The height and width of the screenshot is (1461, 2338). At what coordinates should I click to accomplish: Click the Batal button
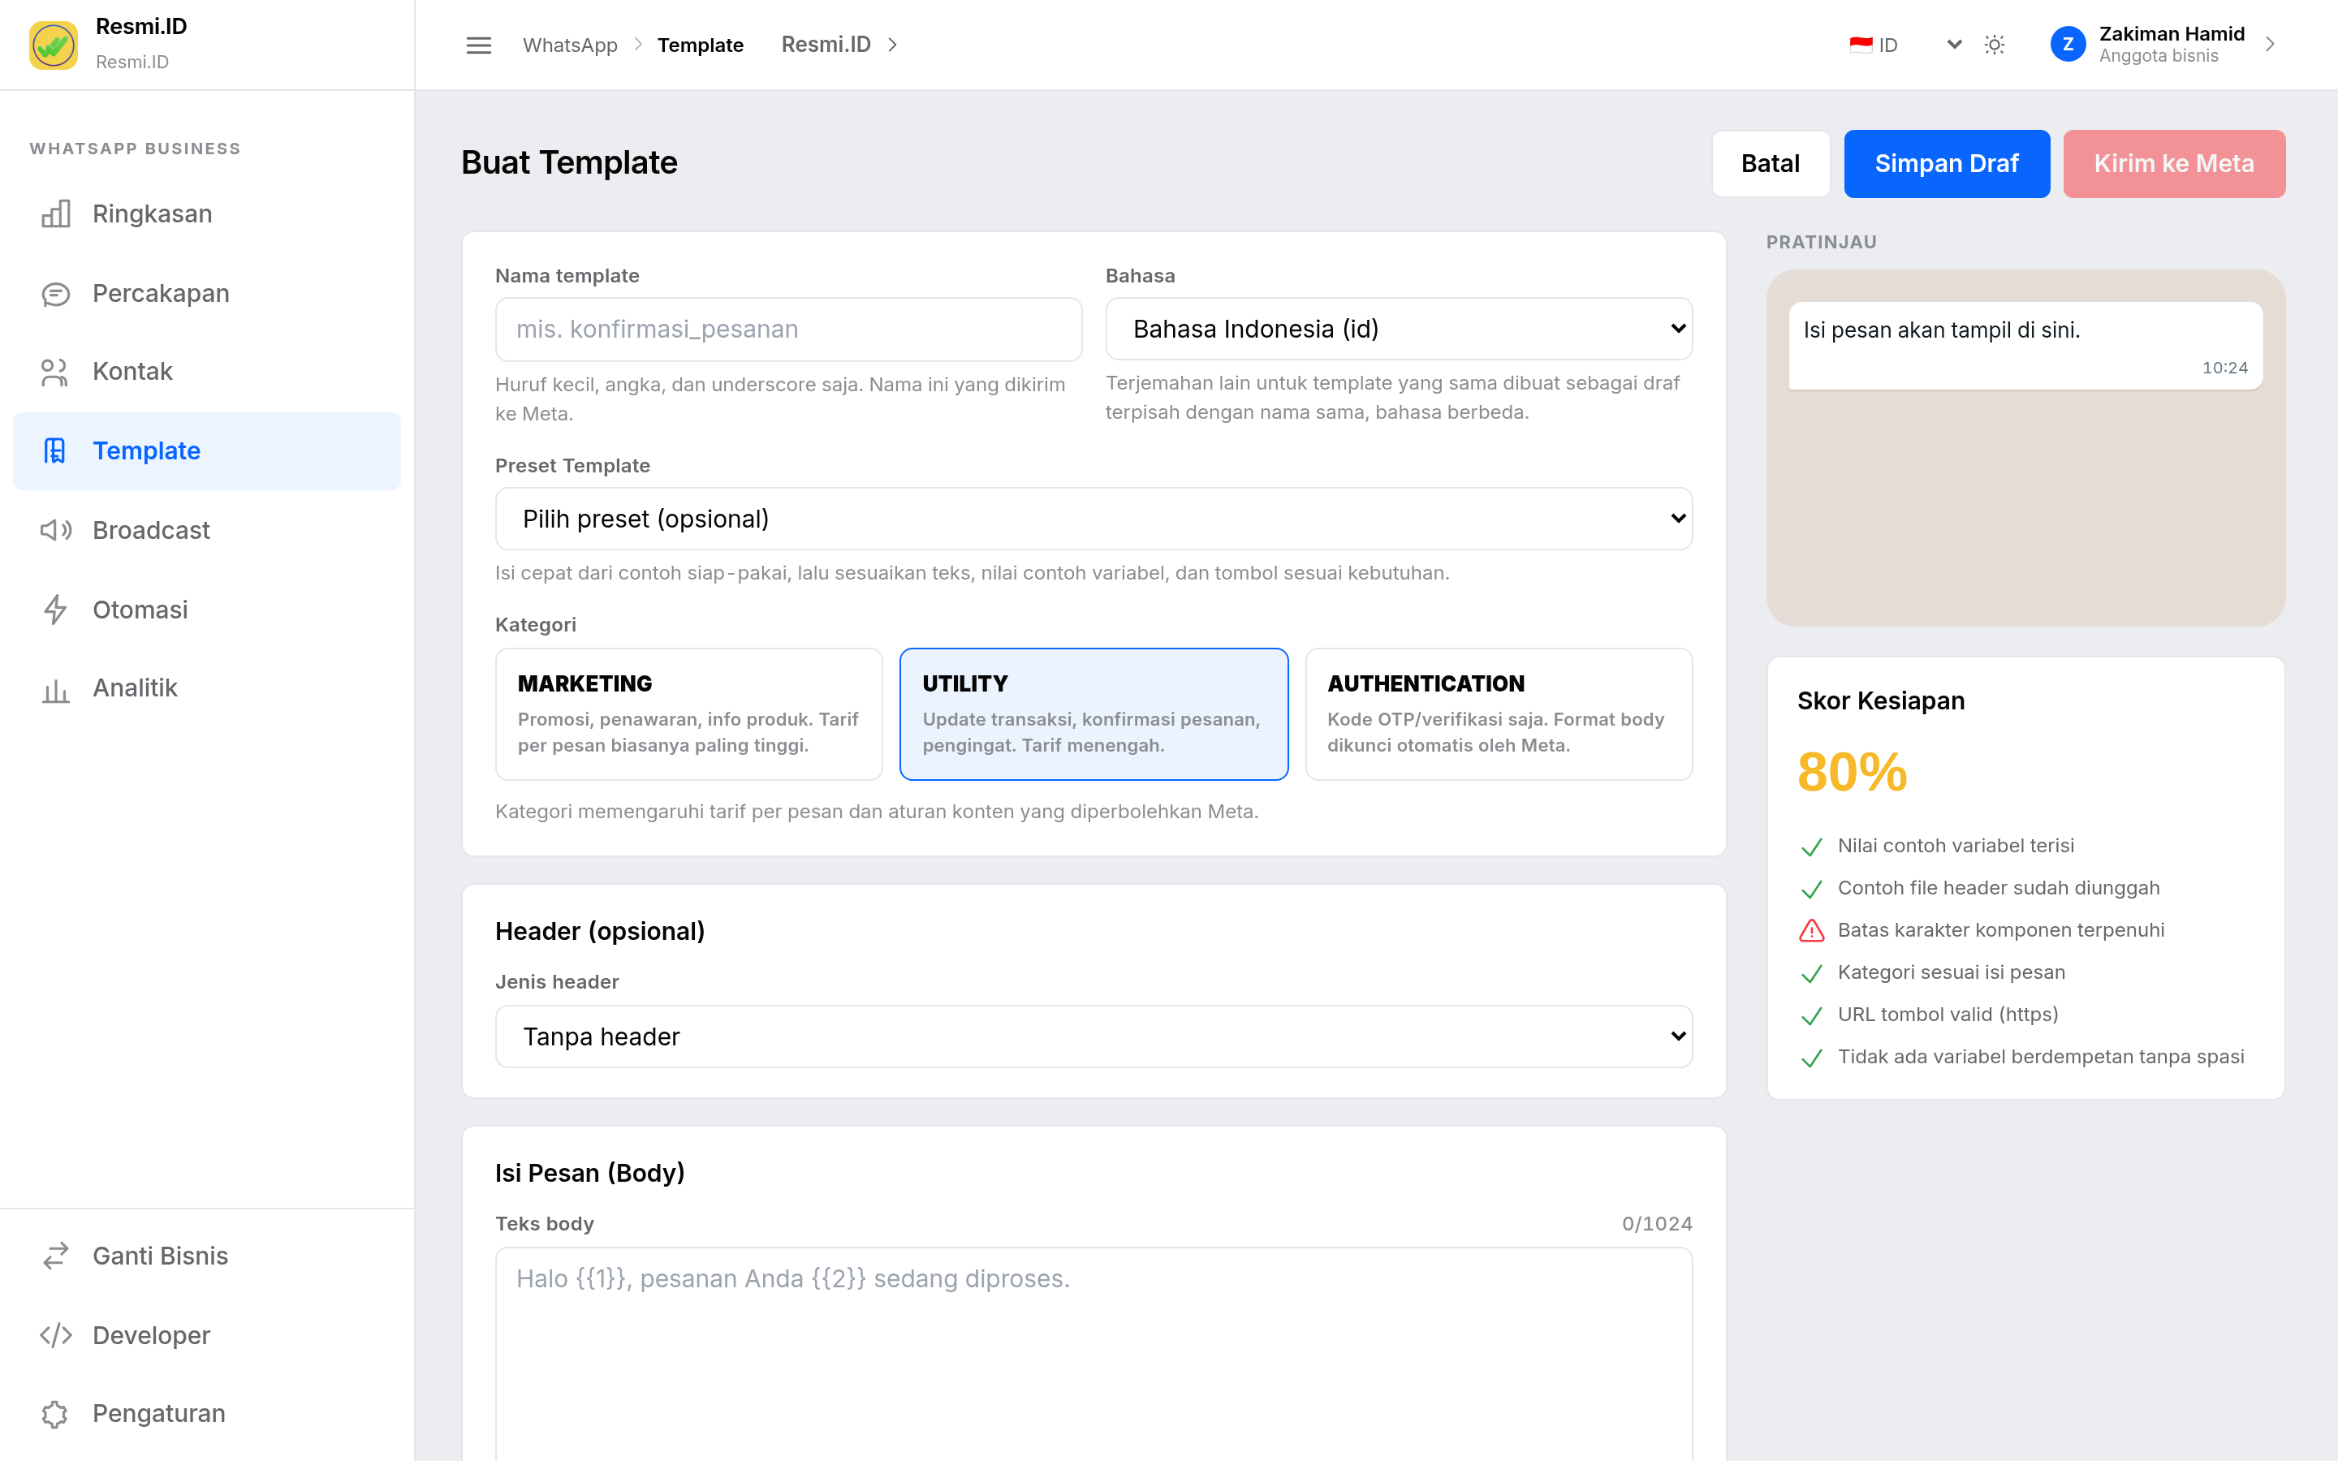1770,164
